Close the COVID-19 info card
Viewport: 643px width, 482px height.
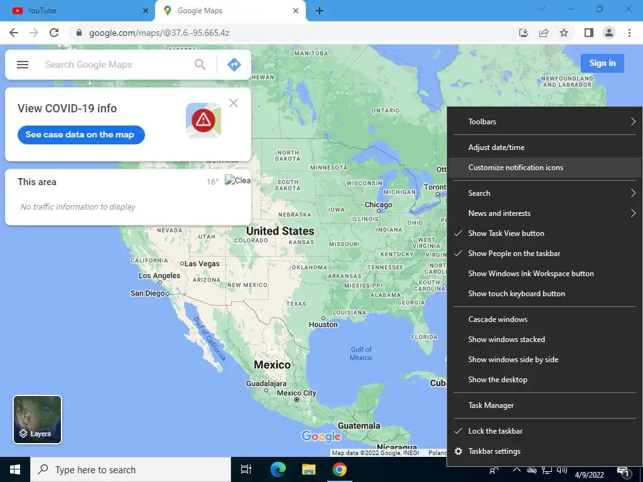click(x=234, y=103)
